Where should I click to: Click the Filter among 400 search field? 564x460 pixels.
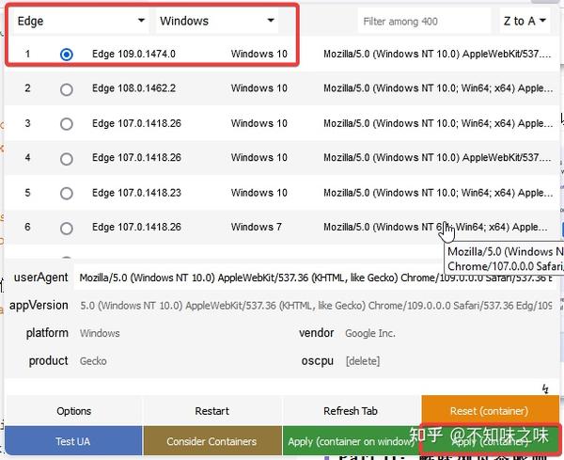(425, 22)
